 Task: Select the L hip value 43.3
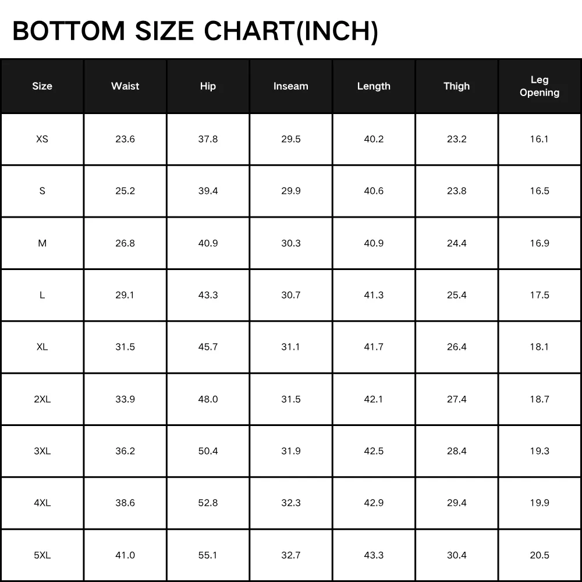tap(208, 295)
